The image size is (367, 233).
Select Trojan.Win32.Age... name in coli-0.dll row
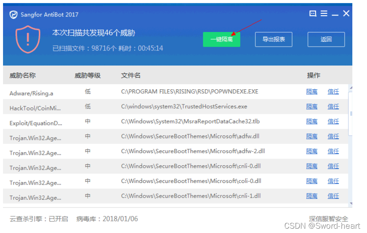point(35,183)
